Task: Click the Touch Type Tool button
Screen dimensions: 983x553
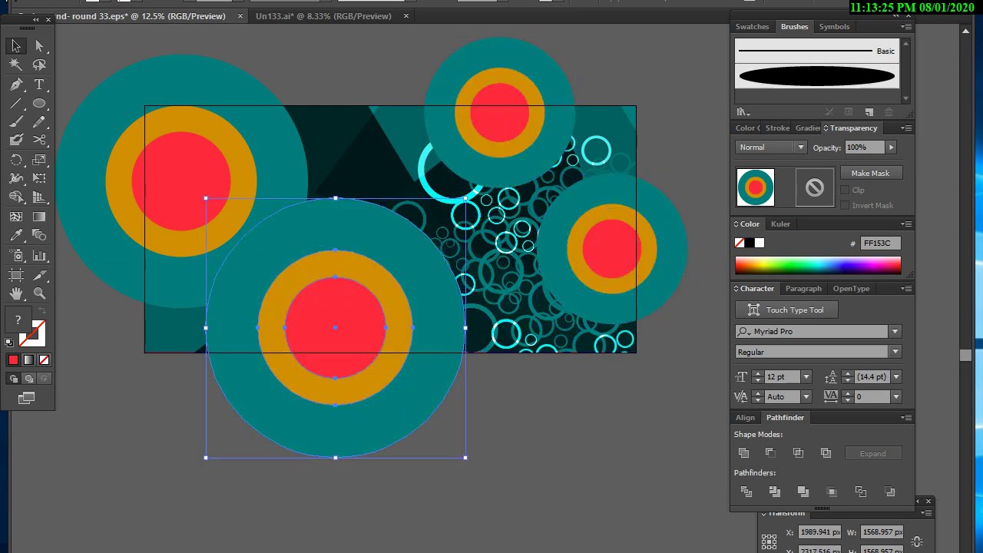Action: [x=786, y=310]
